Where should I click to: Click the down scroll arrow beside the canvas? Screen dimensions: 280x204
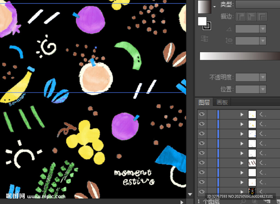point(190,194)
